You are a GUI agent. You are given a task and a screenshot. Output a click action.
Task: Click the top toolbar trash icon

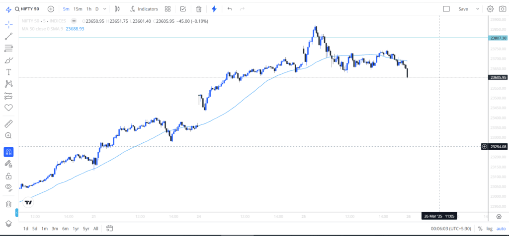coord(199,9)
